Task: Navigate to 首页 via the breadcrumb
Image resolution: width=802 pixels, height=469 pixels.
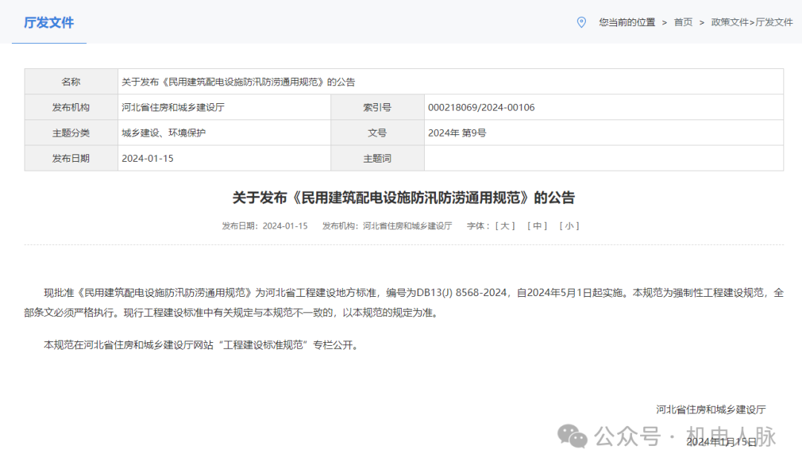Action: [682, 22]
